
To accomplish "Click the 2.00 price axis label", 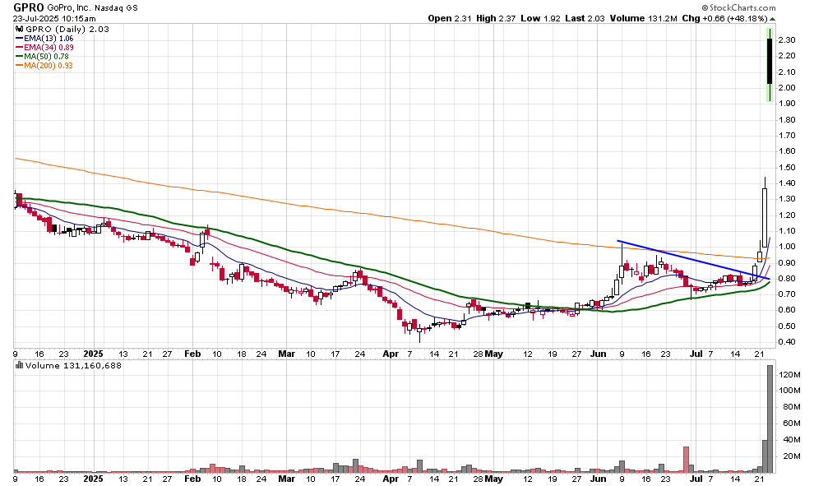I will 787,88.
